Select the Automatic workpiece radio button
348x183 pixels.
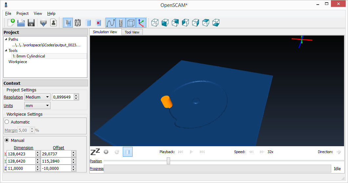point(7,122)
